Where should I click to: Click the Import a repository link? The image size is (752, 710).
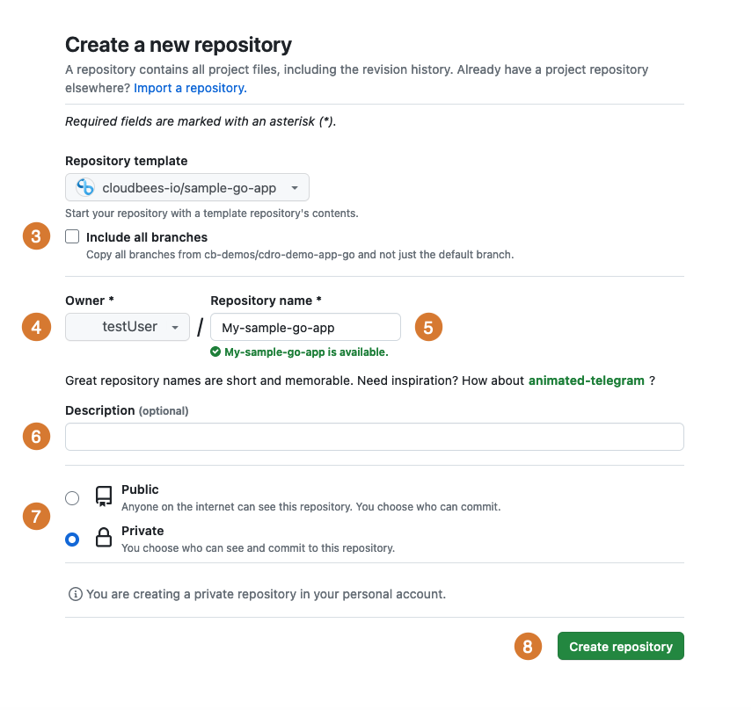pyautogui.click(x=189, y=88)
